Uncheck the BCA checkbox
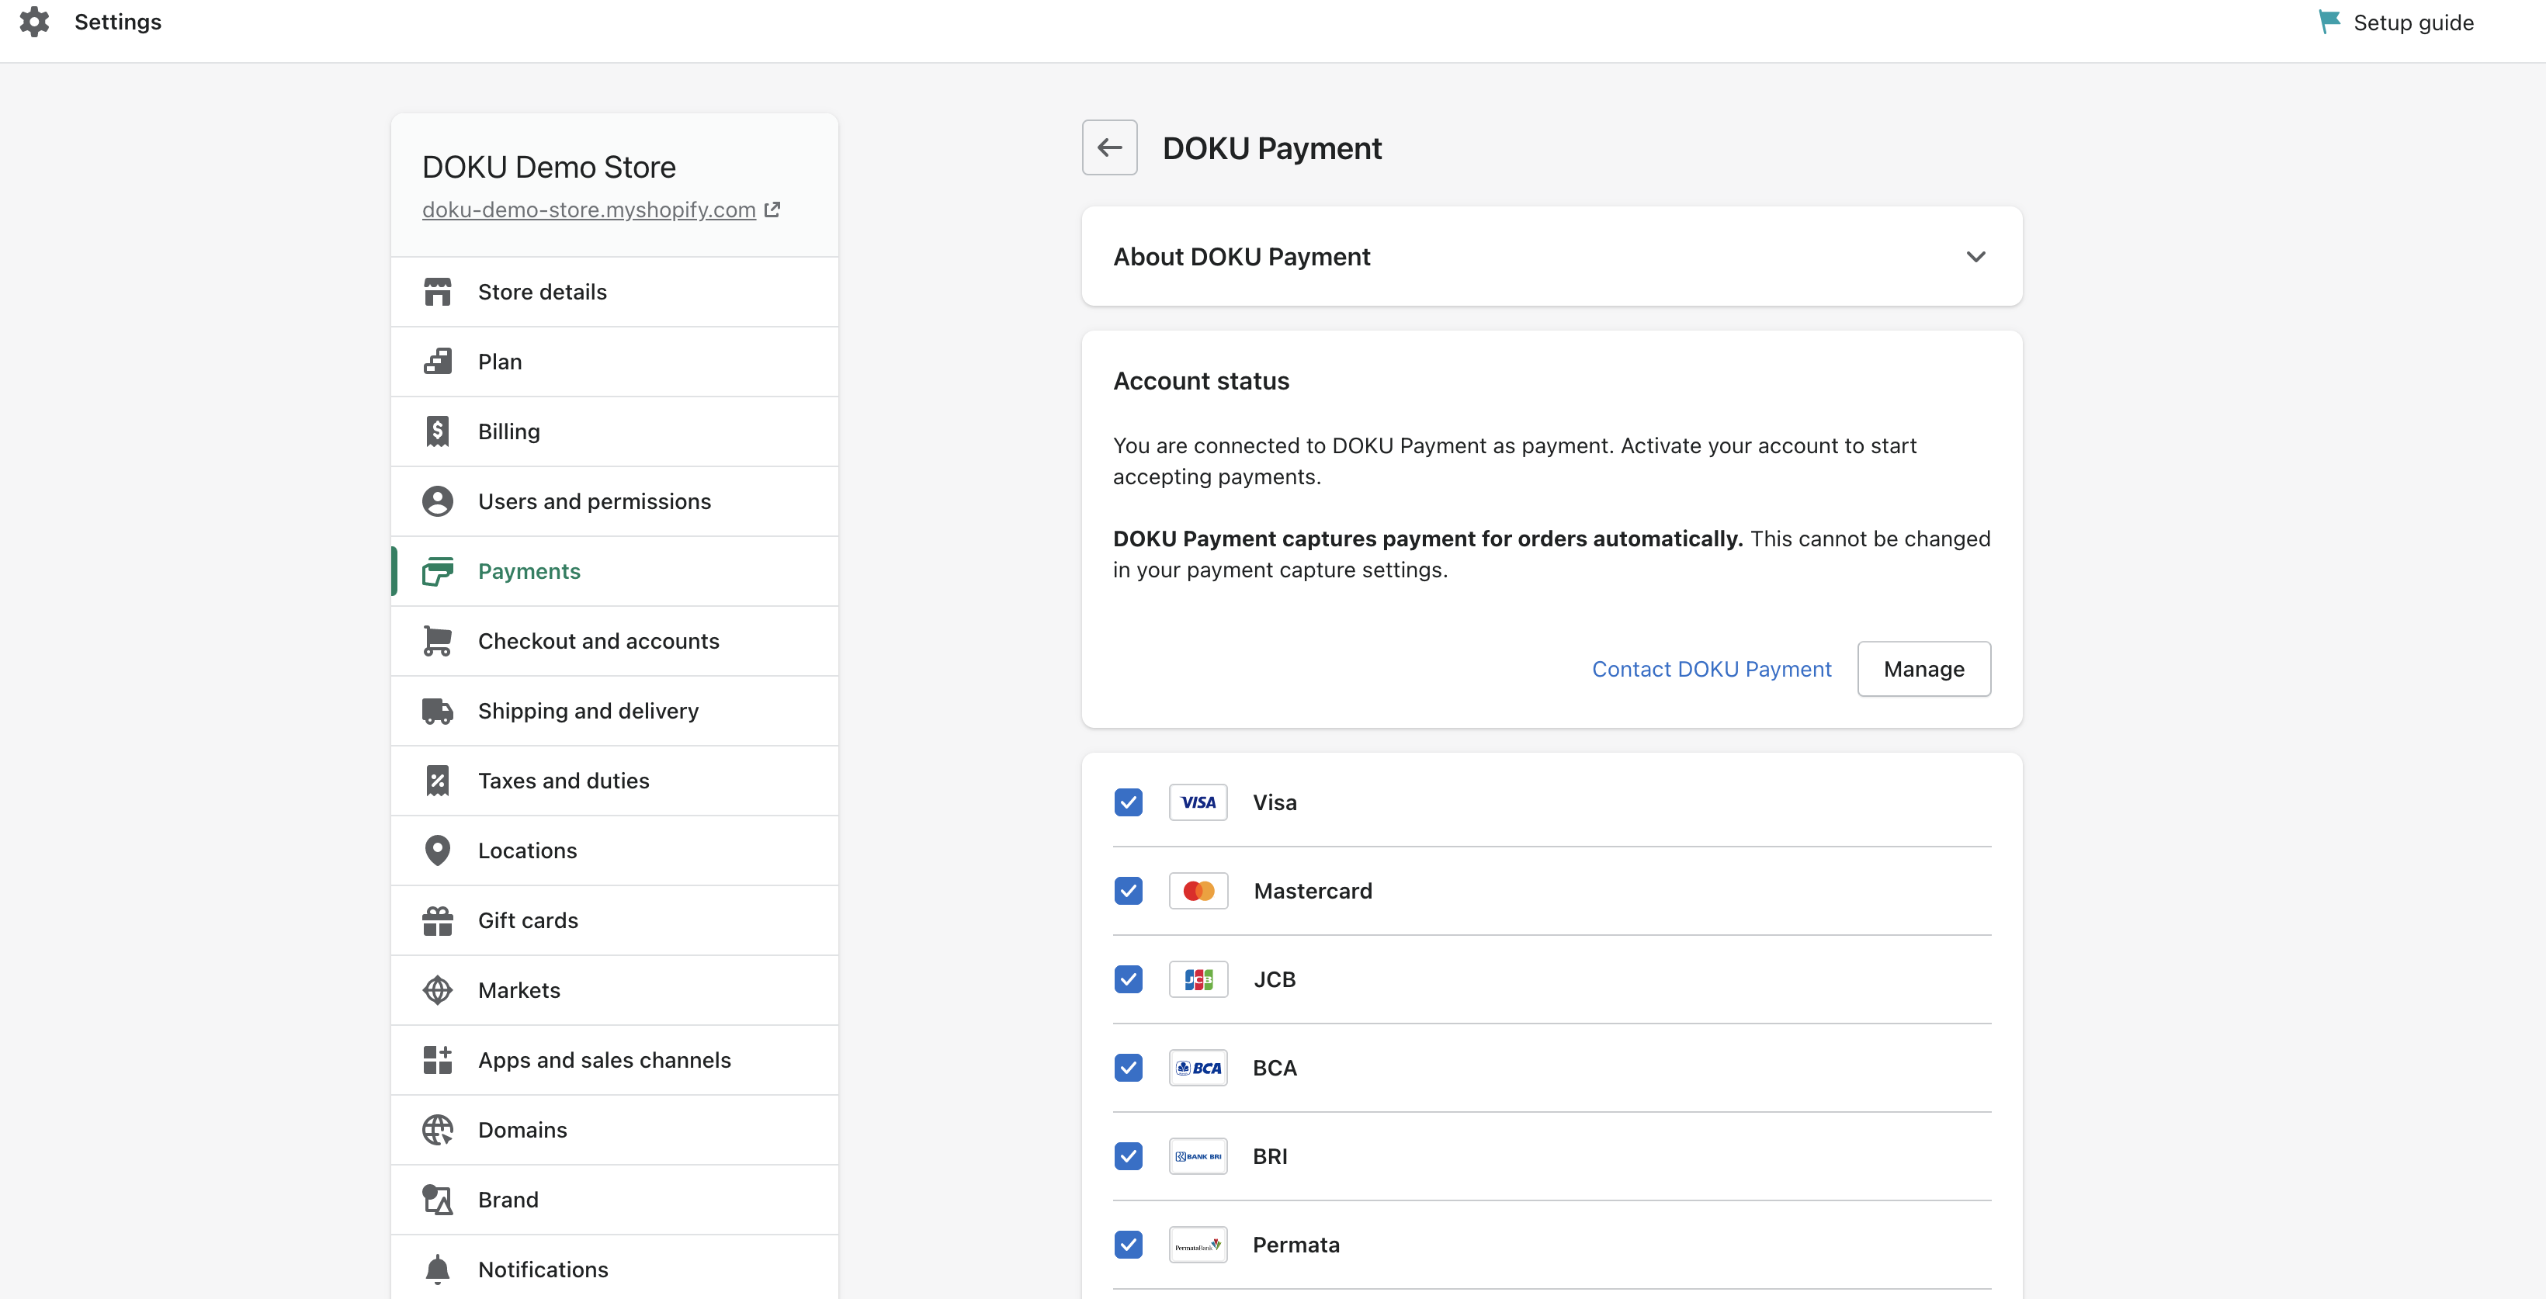This screenshot has width=2546, height=1299. (1128, 1068)
